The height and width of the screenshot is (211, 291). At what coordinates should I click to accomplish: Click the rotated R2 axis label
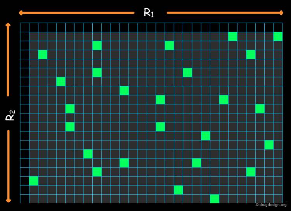(10, 115)
